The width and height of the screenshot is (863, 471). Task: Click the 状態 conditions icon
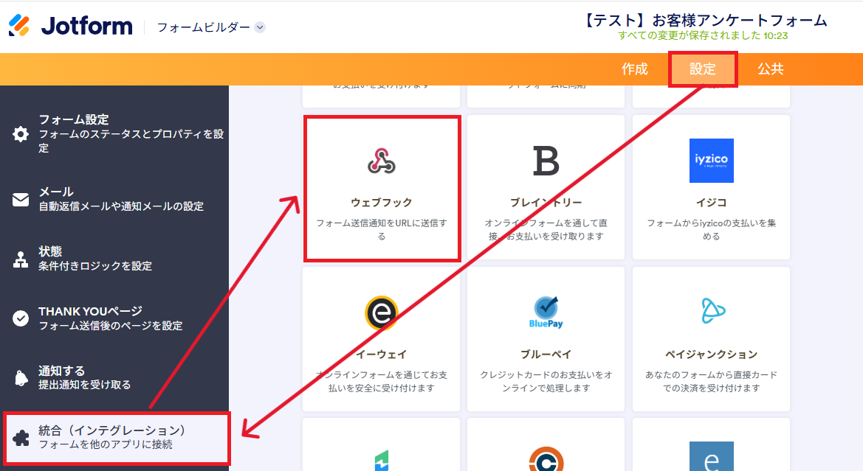21,259
